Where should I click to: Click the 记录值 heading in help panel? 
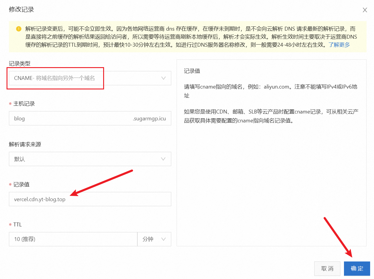(x=192, y=71)
